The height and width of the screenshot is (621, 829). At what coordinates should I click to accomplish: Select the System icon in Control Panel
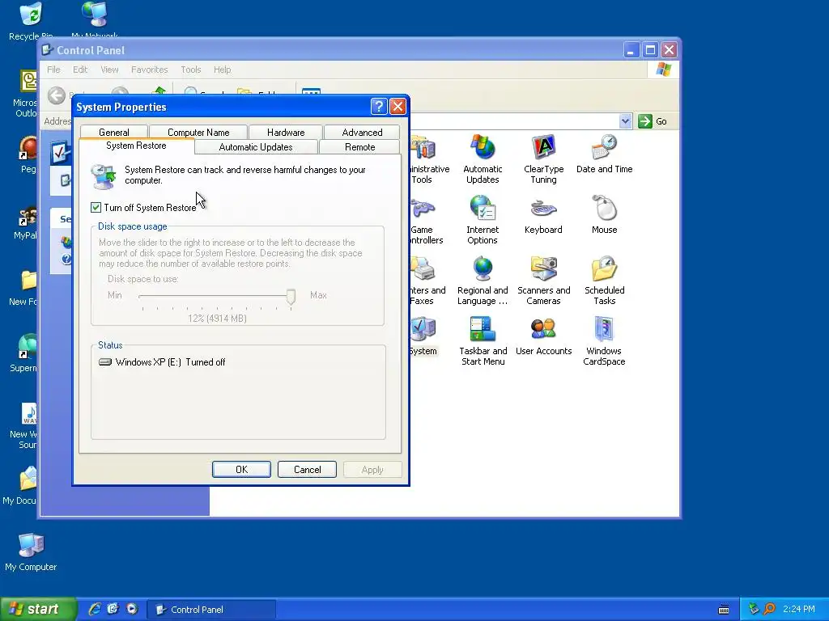(x=423, y=336)
